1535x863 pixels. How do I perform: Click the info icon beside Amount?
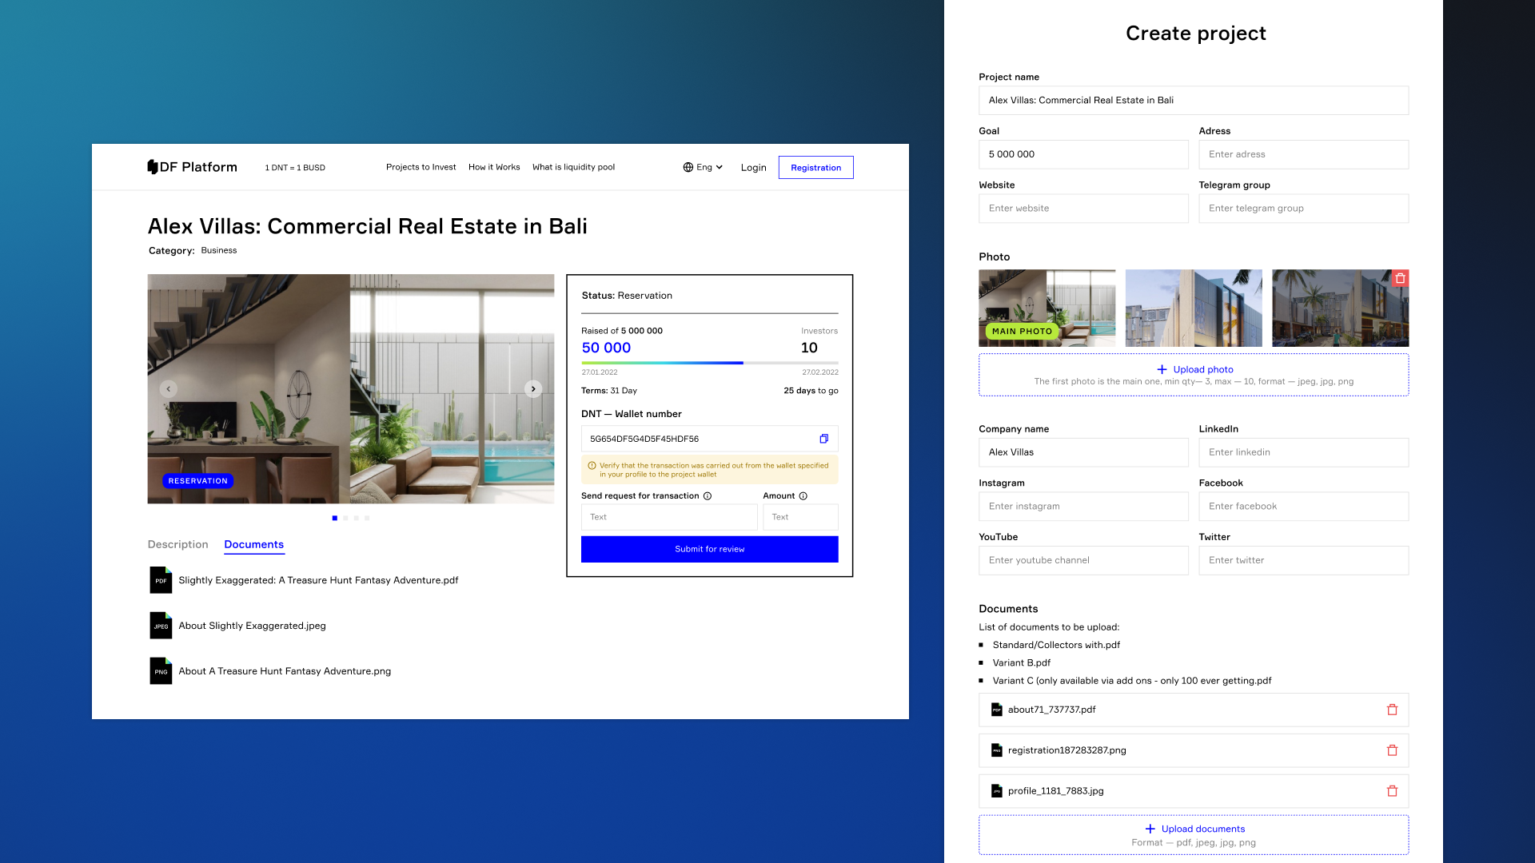pyautogui.click(x=803, y=495)
